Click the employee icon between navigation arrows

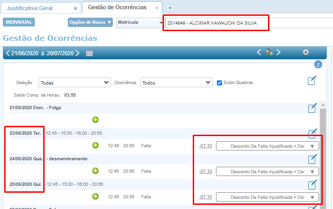(x=269, y=53)
